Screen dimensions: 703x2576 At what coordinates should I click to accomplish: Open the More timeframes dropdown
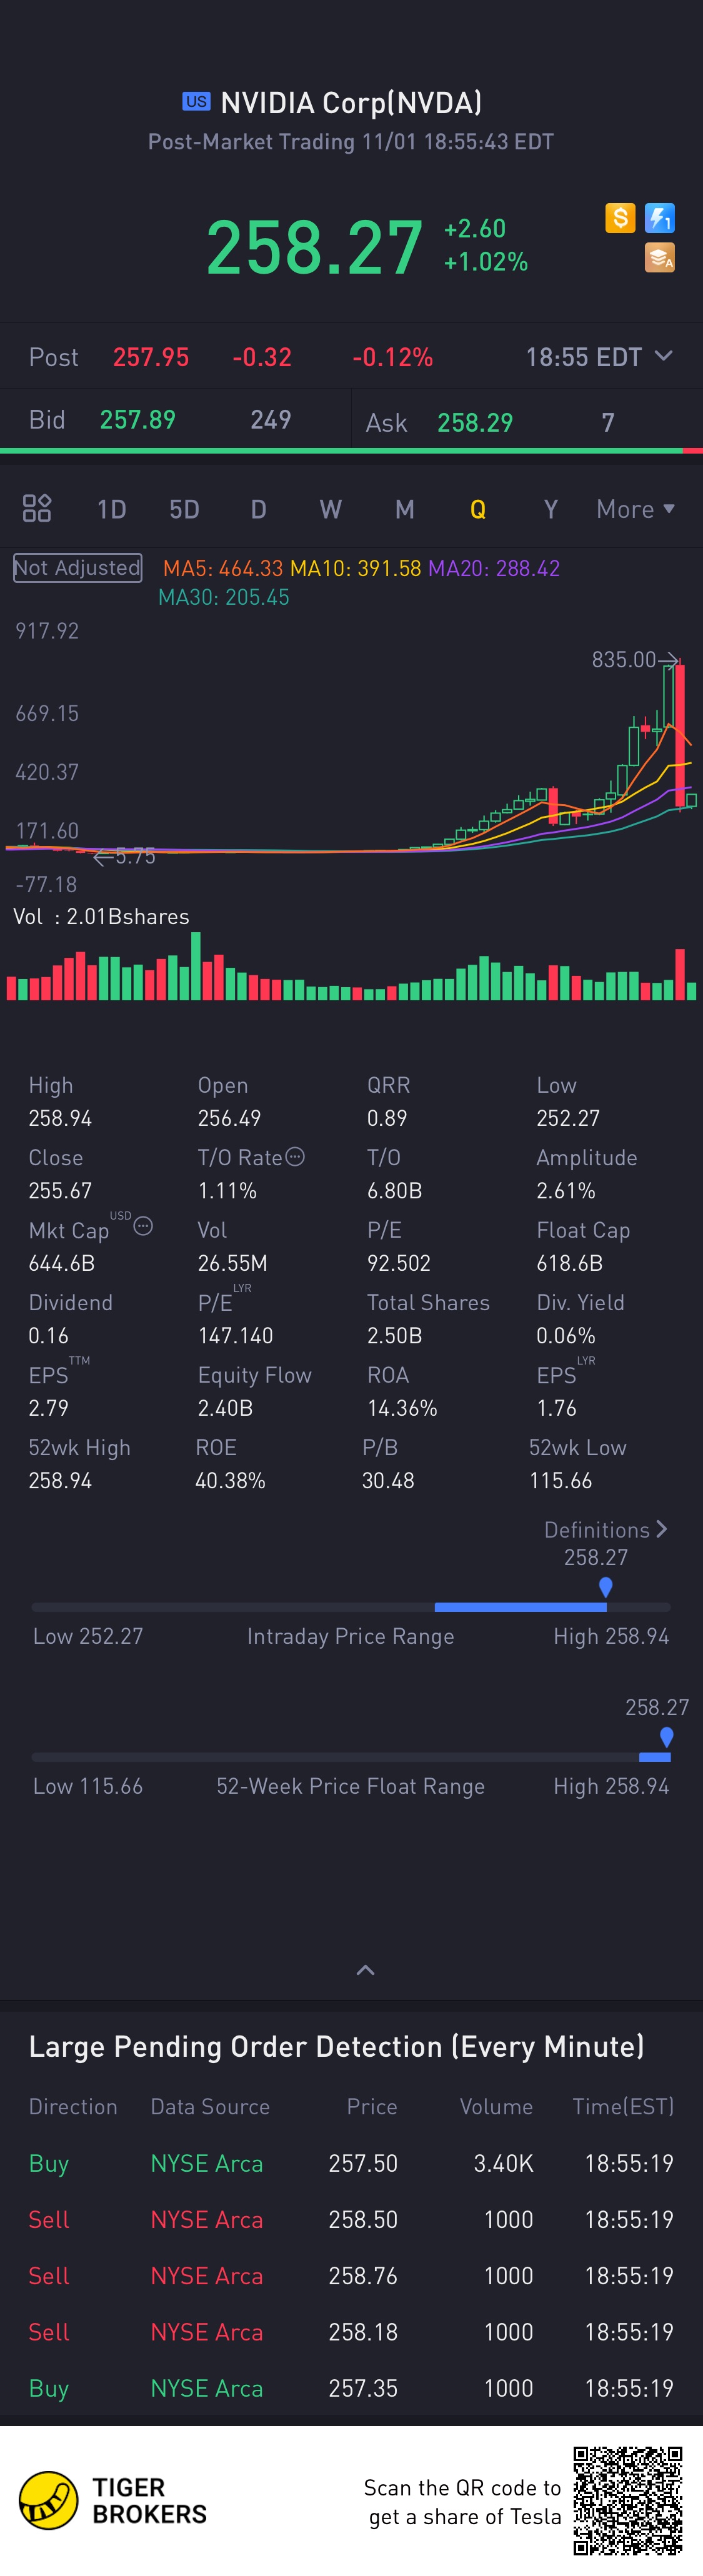tap(635, 509)
